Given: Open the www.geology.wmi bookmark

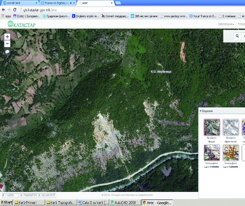Looking at the screenshot, I should (x=173, y=16).
